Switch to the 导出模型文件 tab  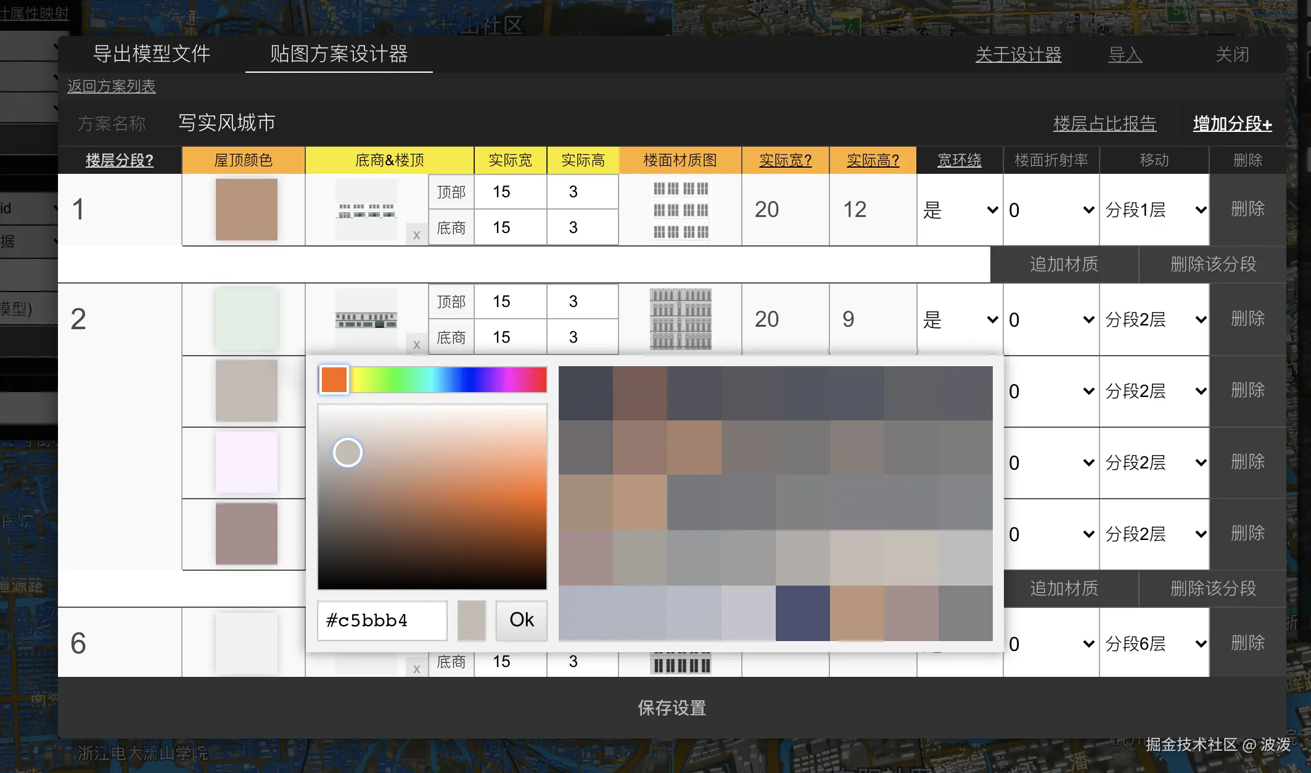pos(152,54)
